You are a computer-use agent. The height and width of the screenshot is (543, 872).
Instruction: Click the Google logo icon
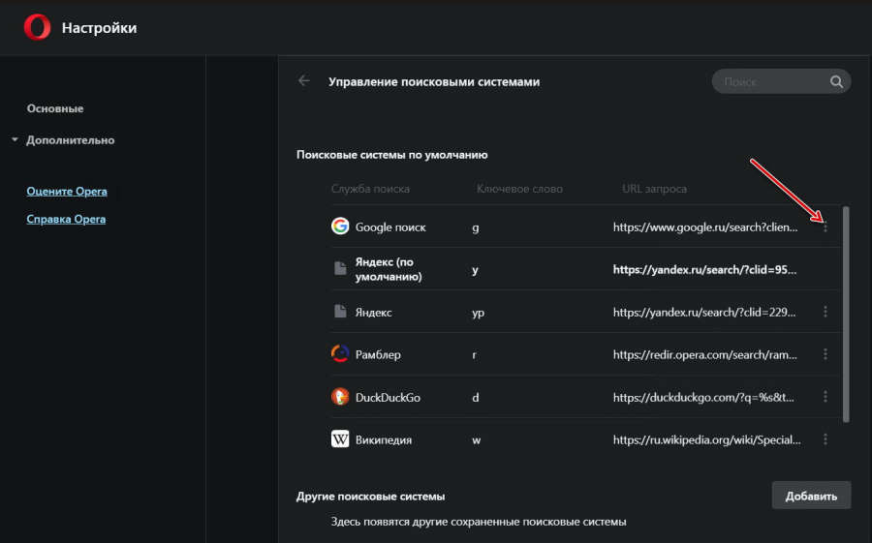[340, 226]
